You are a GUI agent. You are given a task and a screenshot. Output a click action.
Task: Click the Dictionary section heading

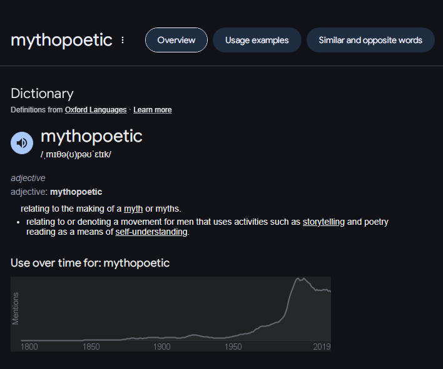(x=42, y=94)
